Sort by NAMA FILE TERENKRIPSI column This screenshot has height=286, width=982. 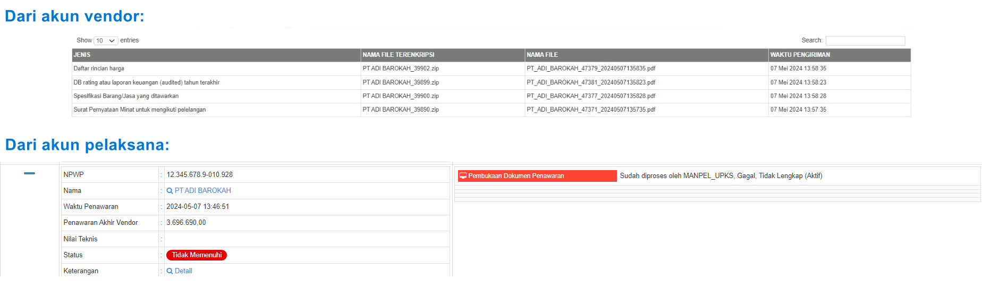click(399, 55)
